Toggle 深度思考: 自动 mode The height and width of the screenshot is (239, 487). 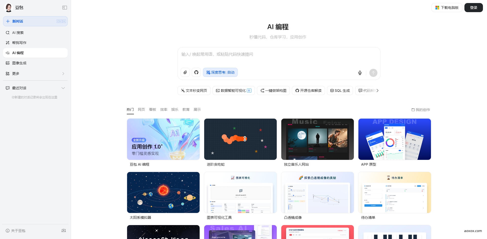coord(220,72)
